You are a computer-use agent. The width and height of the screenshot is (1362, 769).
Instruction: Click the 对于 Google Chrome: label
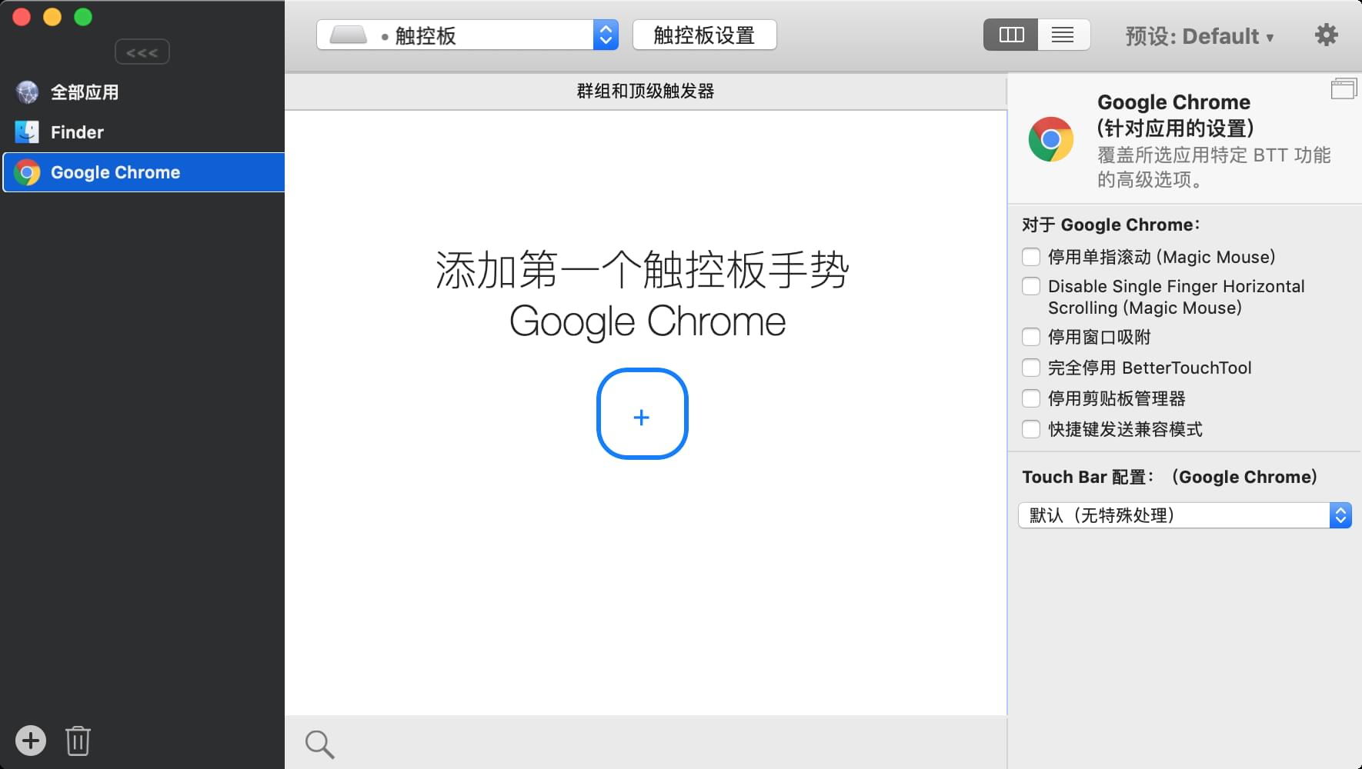tap(1111, 225)
